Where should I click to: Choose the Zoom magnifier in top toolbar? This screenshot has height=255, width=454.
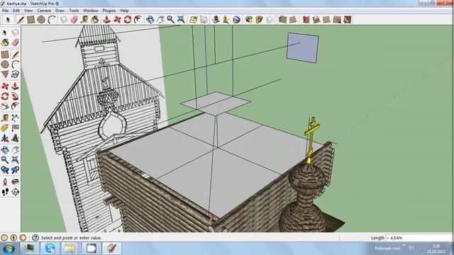(170, 20)
